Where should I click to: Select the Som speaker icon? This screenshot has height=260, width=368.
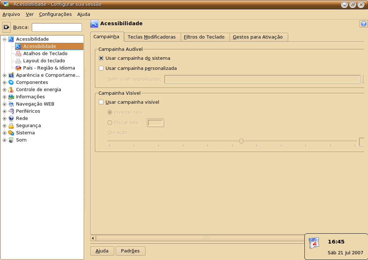click(x=11, y=140)
